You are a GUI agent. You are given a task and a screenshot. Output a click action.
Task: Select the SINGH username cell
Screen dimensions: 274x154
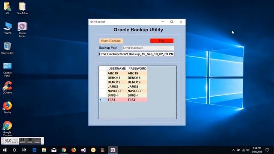coord(117,95)
